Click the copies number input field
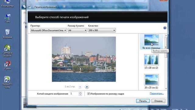The image size is (195, 110). 74,94
